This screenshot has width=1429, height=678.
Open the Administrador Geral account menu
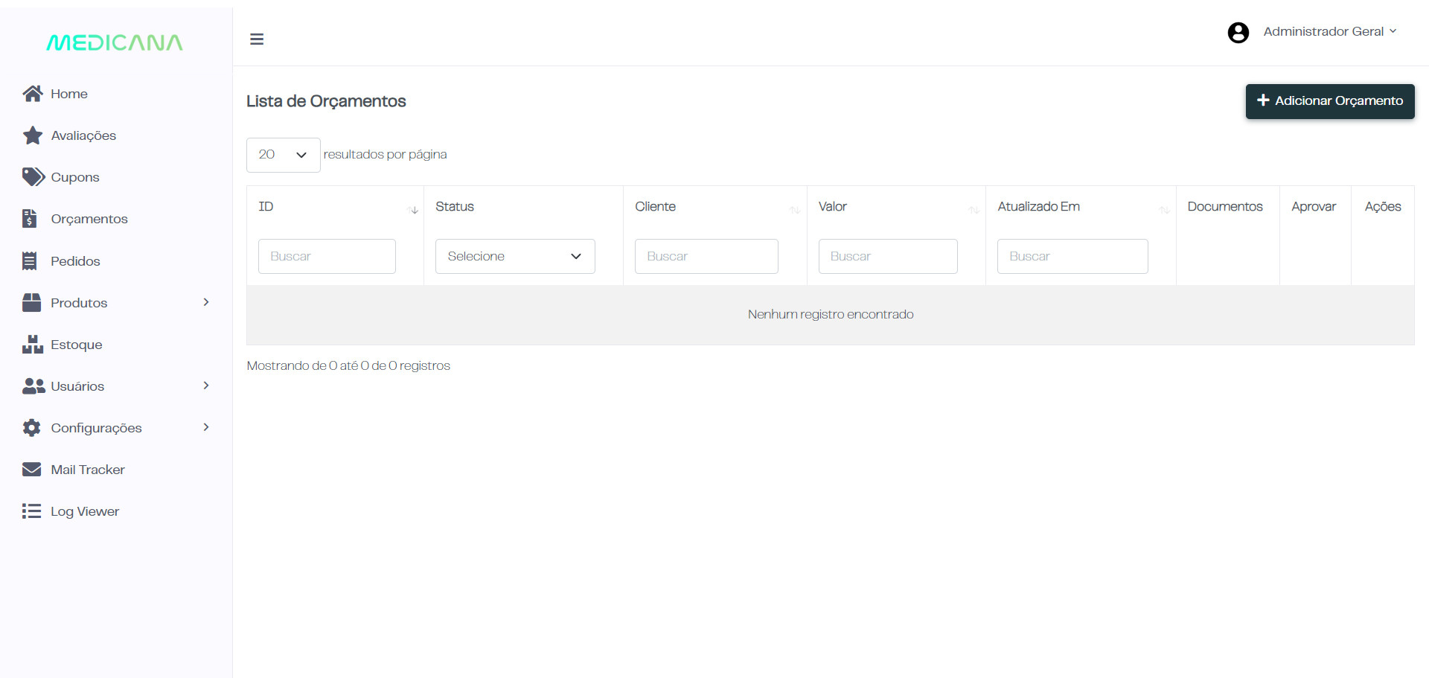click(x=1329, y=32)
